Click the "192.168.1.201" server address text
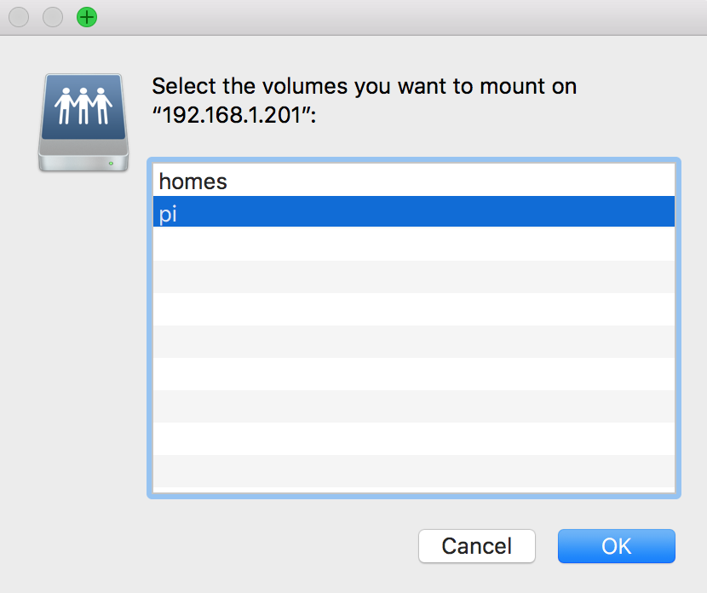Viewport: 707px width, 593px height. coord(229,116)
